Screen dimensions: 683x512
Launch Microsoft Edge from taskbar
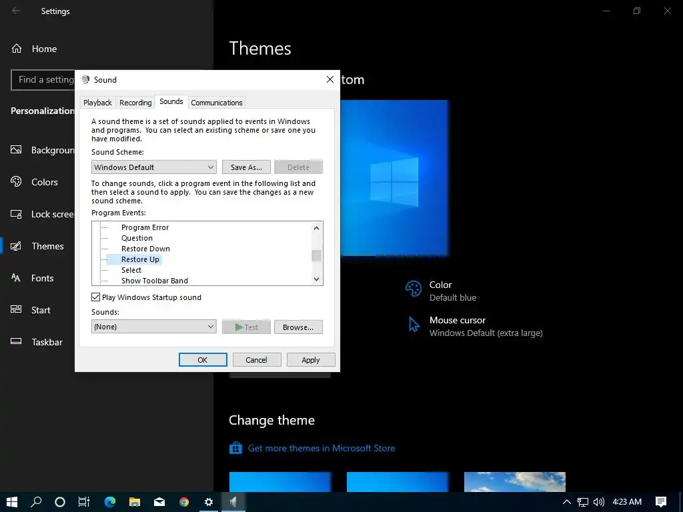click(x=110, y=502)
